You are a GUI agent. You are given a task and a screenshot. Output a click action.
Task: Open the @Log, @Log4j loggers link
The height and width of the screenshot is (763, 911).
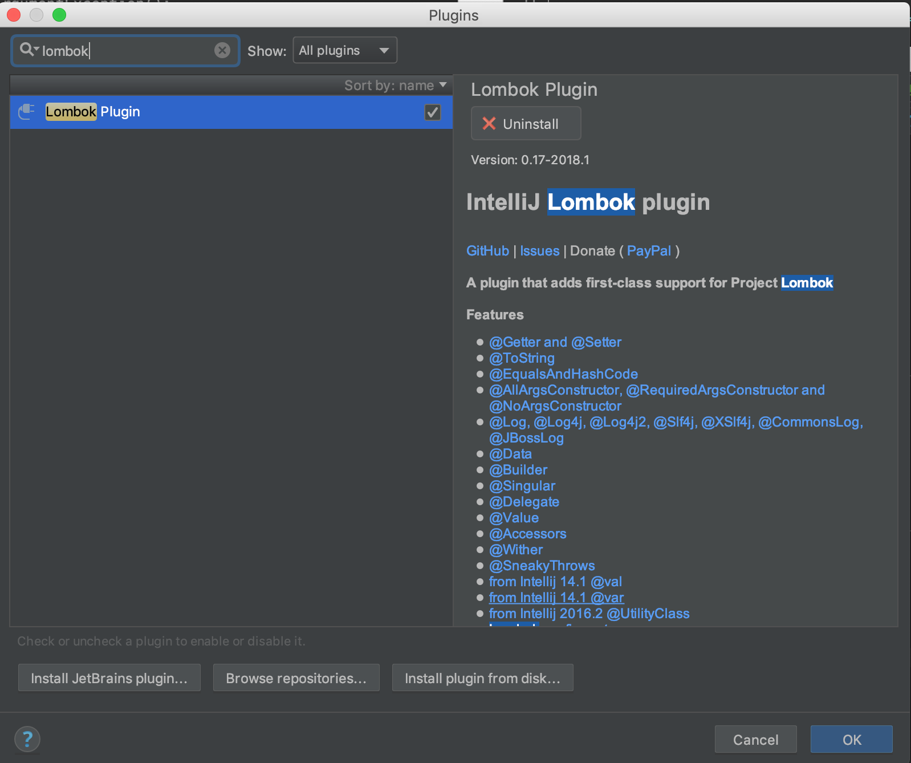676,430
